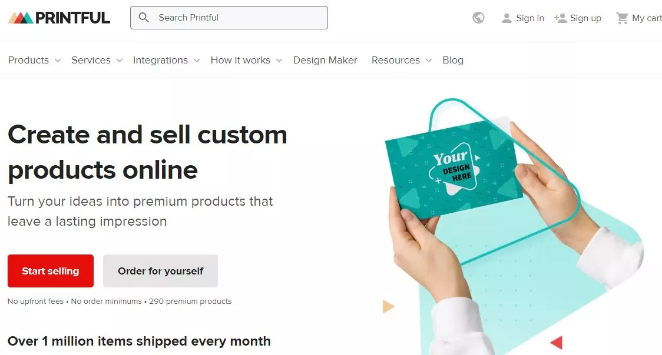This screenshot has width=662, height=355.
Task: Open the shopping cart icon
Action: click(x=622, y=18)
